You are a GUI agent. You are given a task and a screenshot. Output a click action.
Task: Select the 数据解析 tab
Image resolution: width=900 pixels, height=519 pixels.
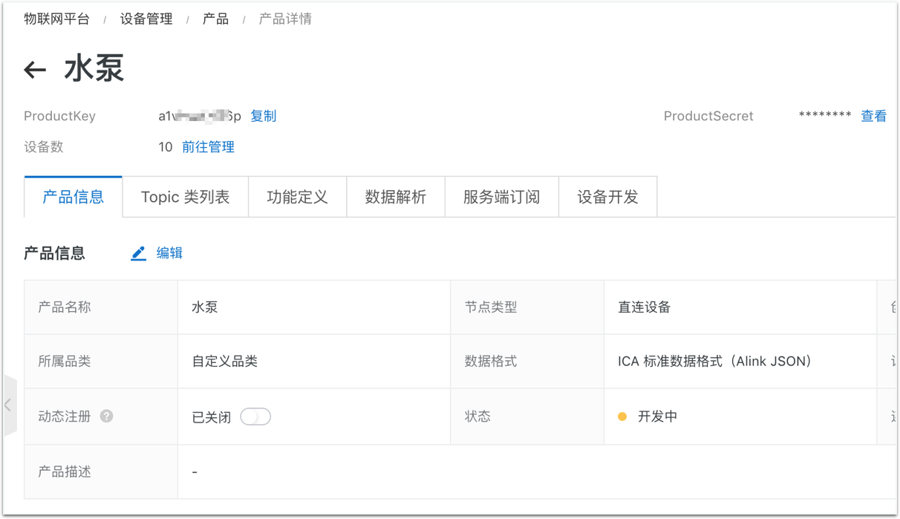396,197
